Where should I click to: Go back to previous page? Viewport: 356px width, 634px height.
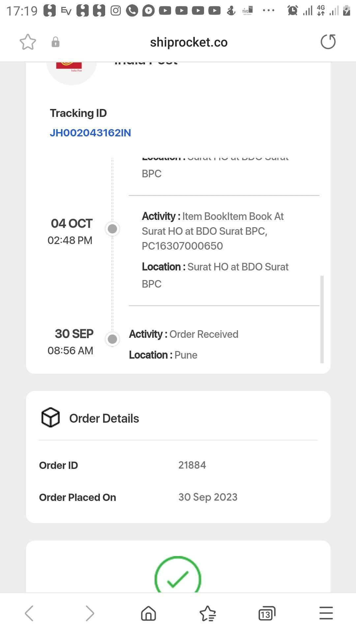pos(29,613)
